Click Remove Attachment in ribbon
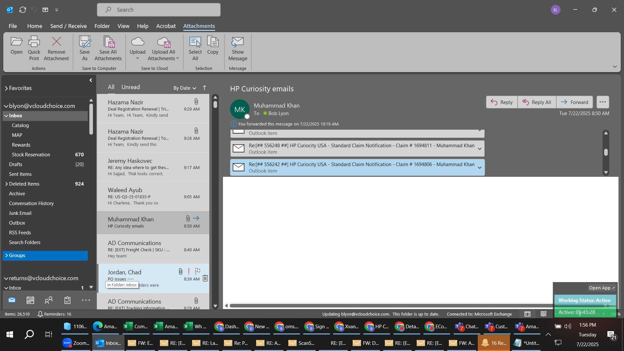The image size is (624, 351). tap(56, 48)
